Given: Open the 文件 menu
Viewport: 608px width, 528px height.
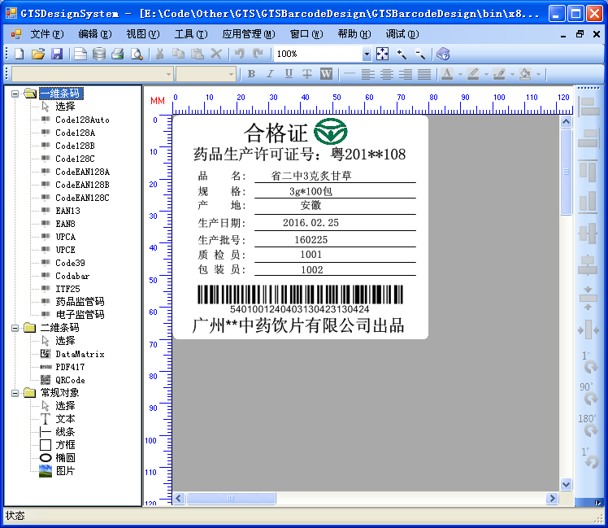Looking at the screenshot, I should [x=46, y=34].
